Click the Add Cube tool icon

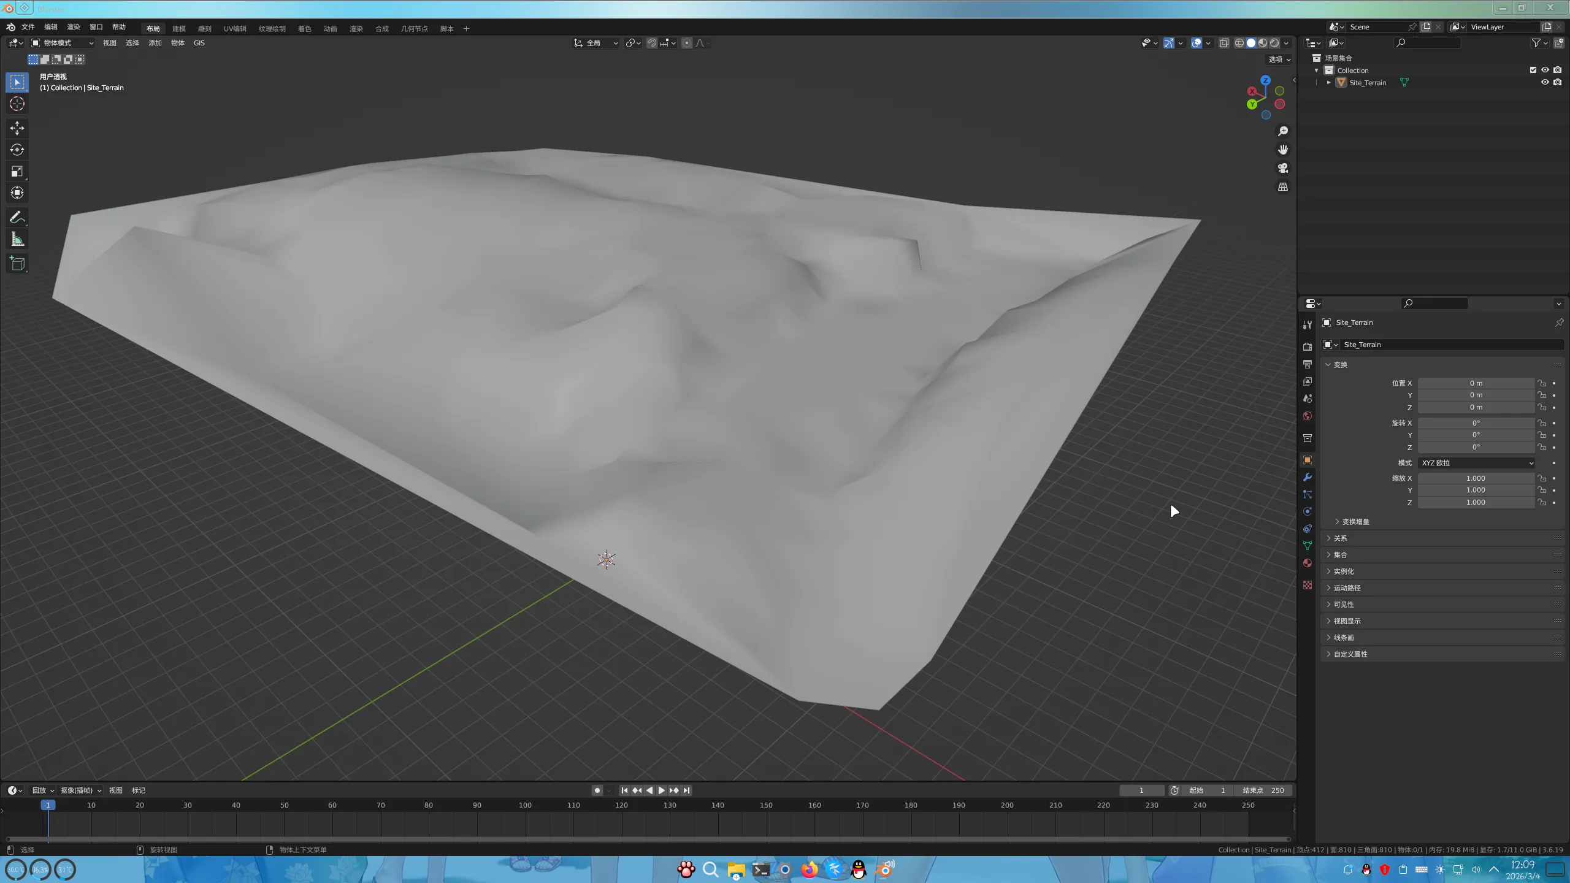click(x=17, y=264)
